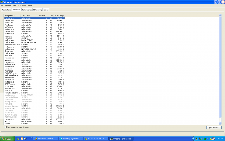The height and width of the screenshot is (141, 225).
Task: Sort processes by the CPU column
Action: pyautogui.click(x=51, y=16)
